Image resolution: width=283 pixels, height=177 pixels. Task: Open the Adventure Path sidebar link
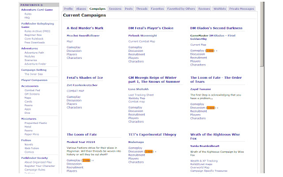coord(34,53)
